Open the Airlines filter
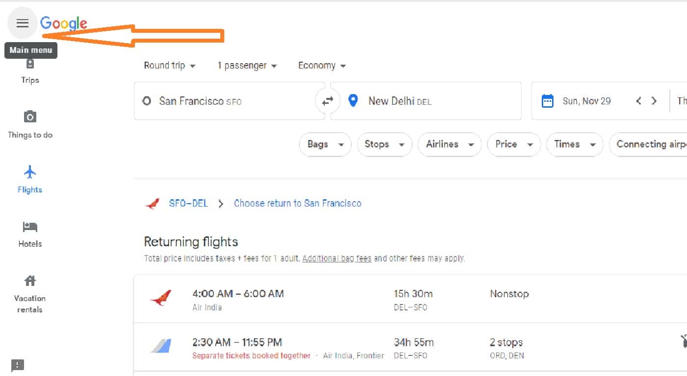Viewport: 687px width, 376px height. 449,144
